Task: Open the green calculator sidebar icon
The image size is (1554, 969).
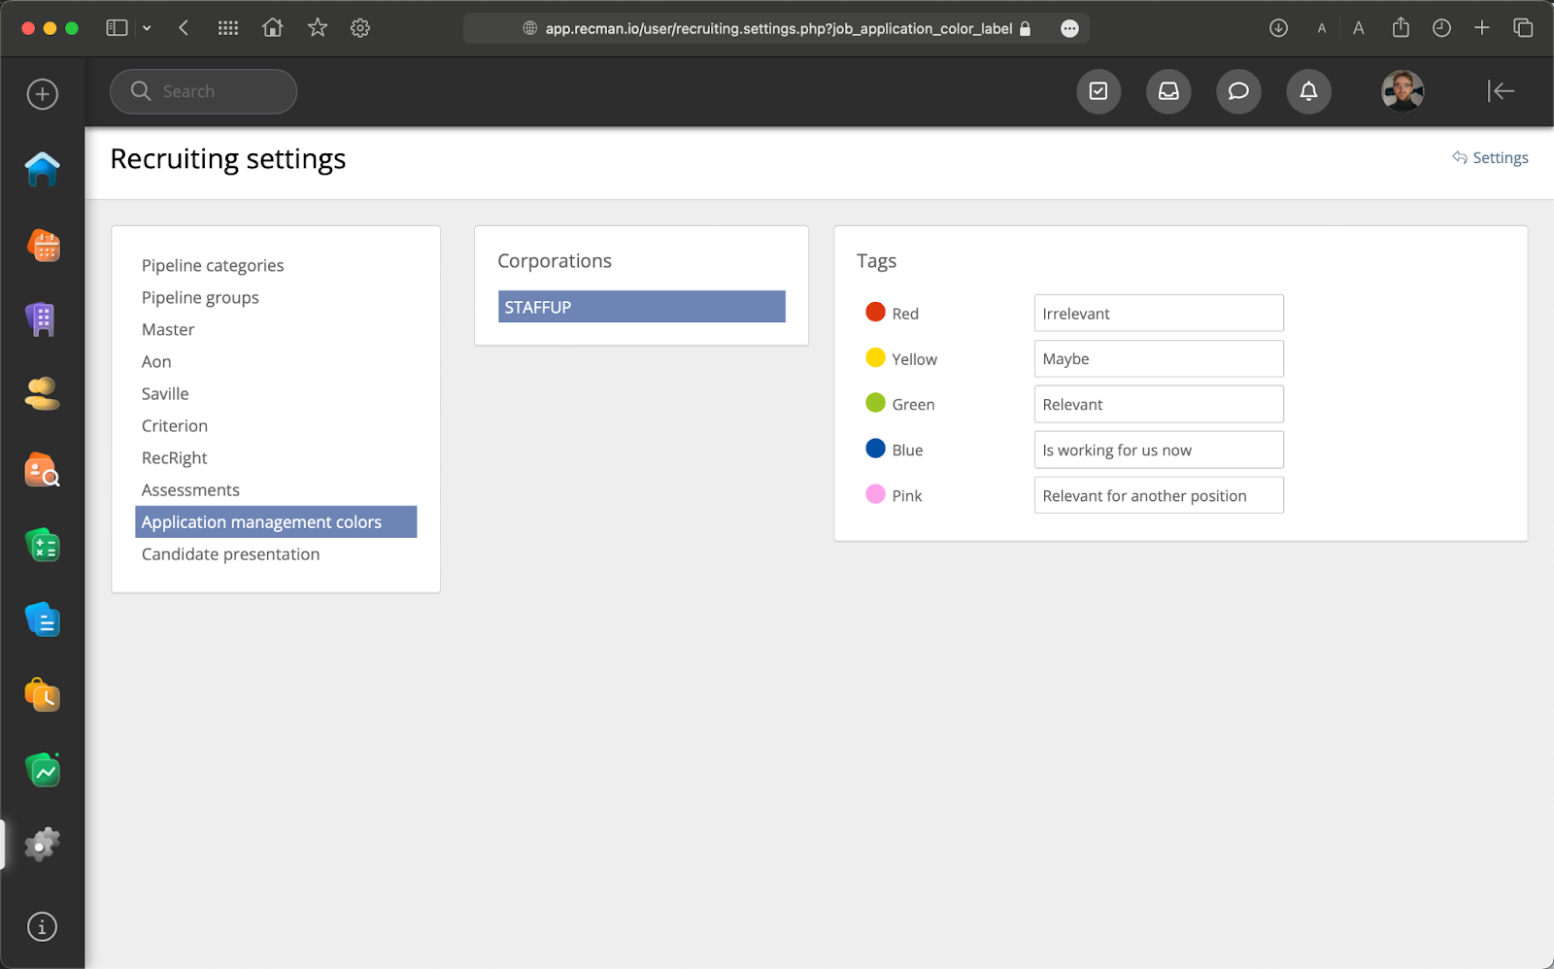Action: (43, 546)
